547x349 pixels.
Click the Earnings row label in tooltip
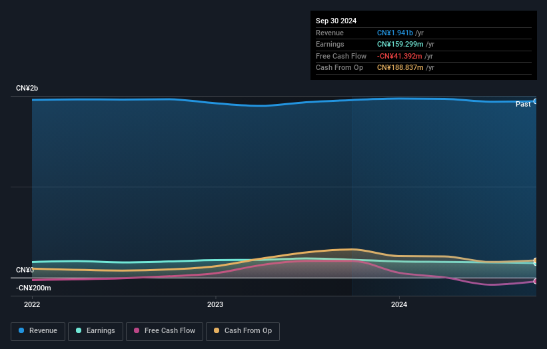(330, 44)
